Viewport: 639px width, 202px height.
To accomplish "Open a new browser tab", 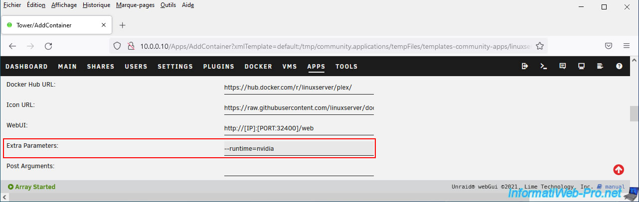I will click(x=123, y=25).
